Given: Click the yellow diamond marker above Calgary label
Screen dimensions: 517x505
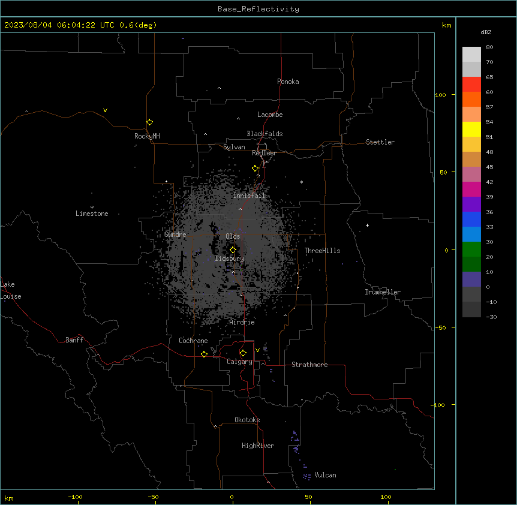Looking at the screenshot, I should tap(243, 353).
